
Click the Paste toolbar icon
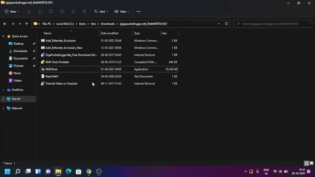[51, 11]
